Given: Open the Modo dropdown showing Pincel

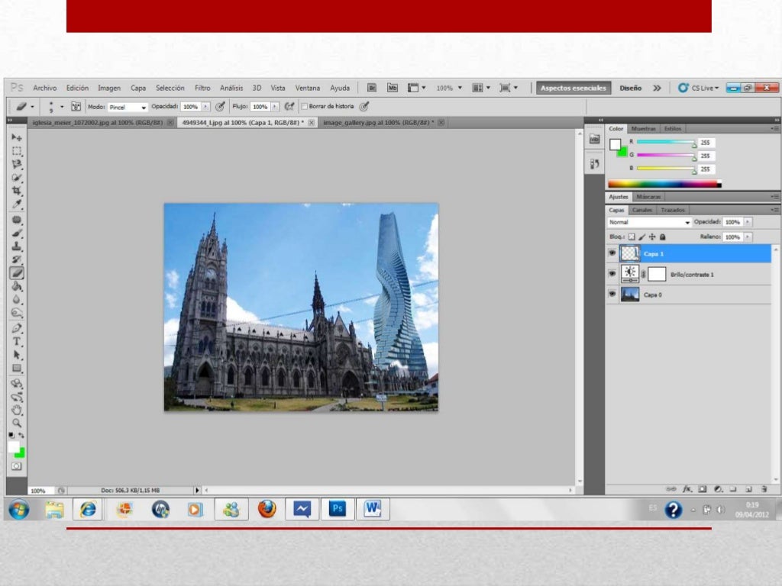Looking at the screenshot, I should click(128, 107).
